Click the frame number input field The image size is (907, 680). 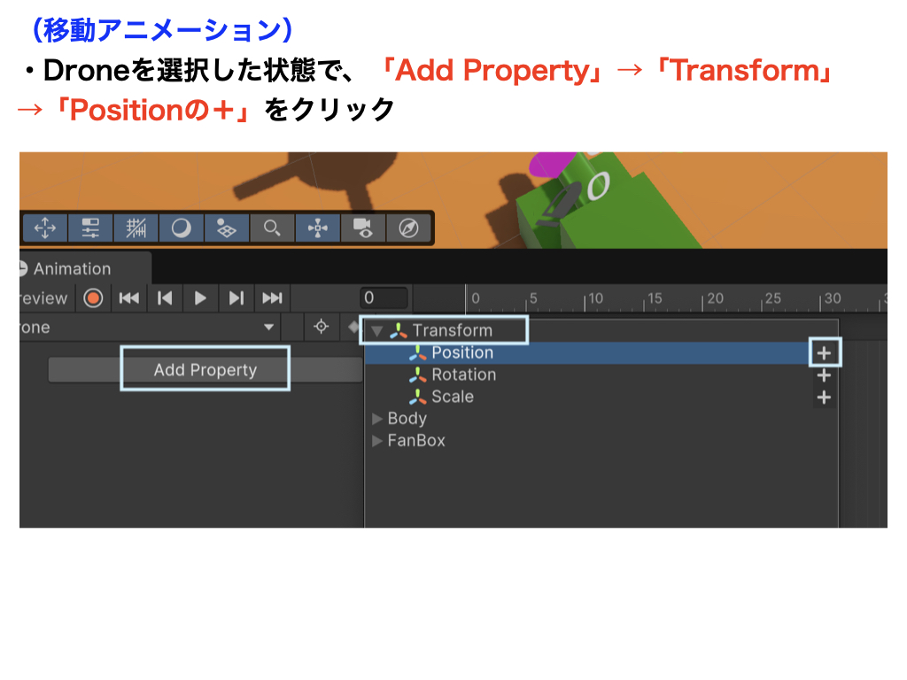click(384, 298)
